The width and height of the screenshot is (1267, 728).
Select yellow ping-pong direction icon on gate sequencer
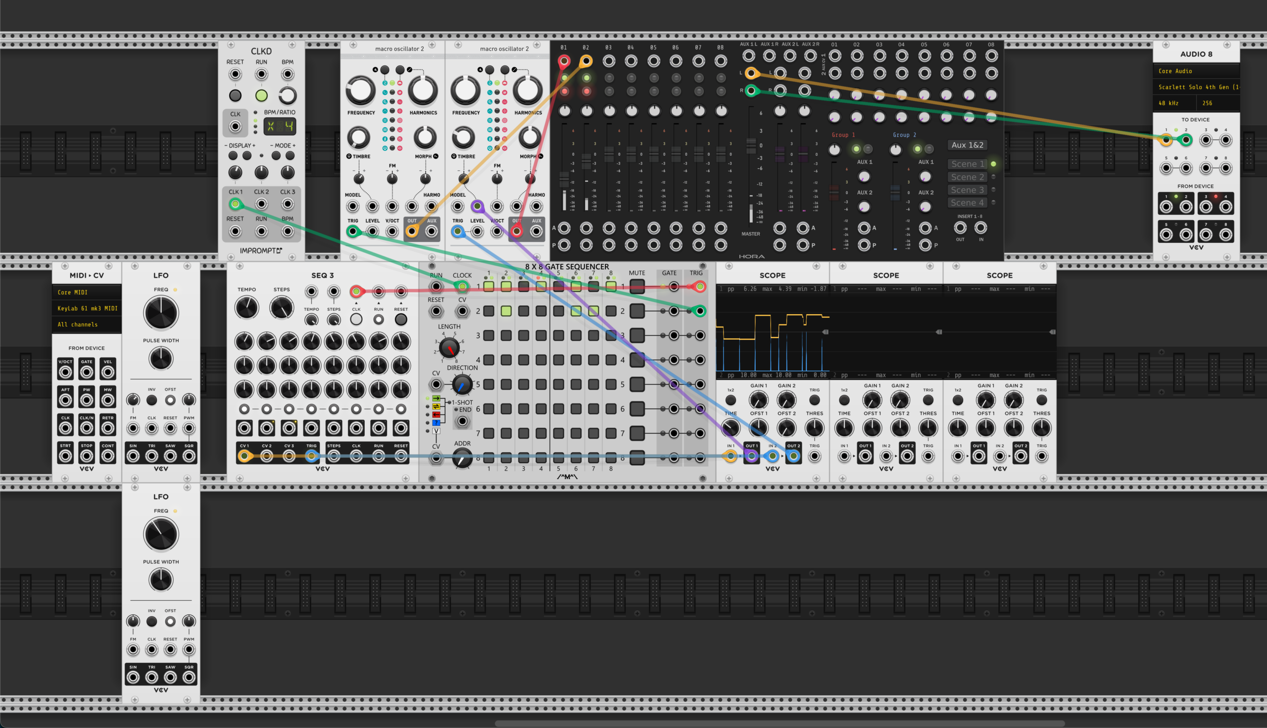tap(436, 406)
